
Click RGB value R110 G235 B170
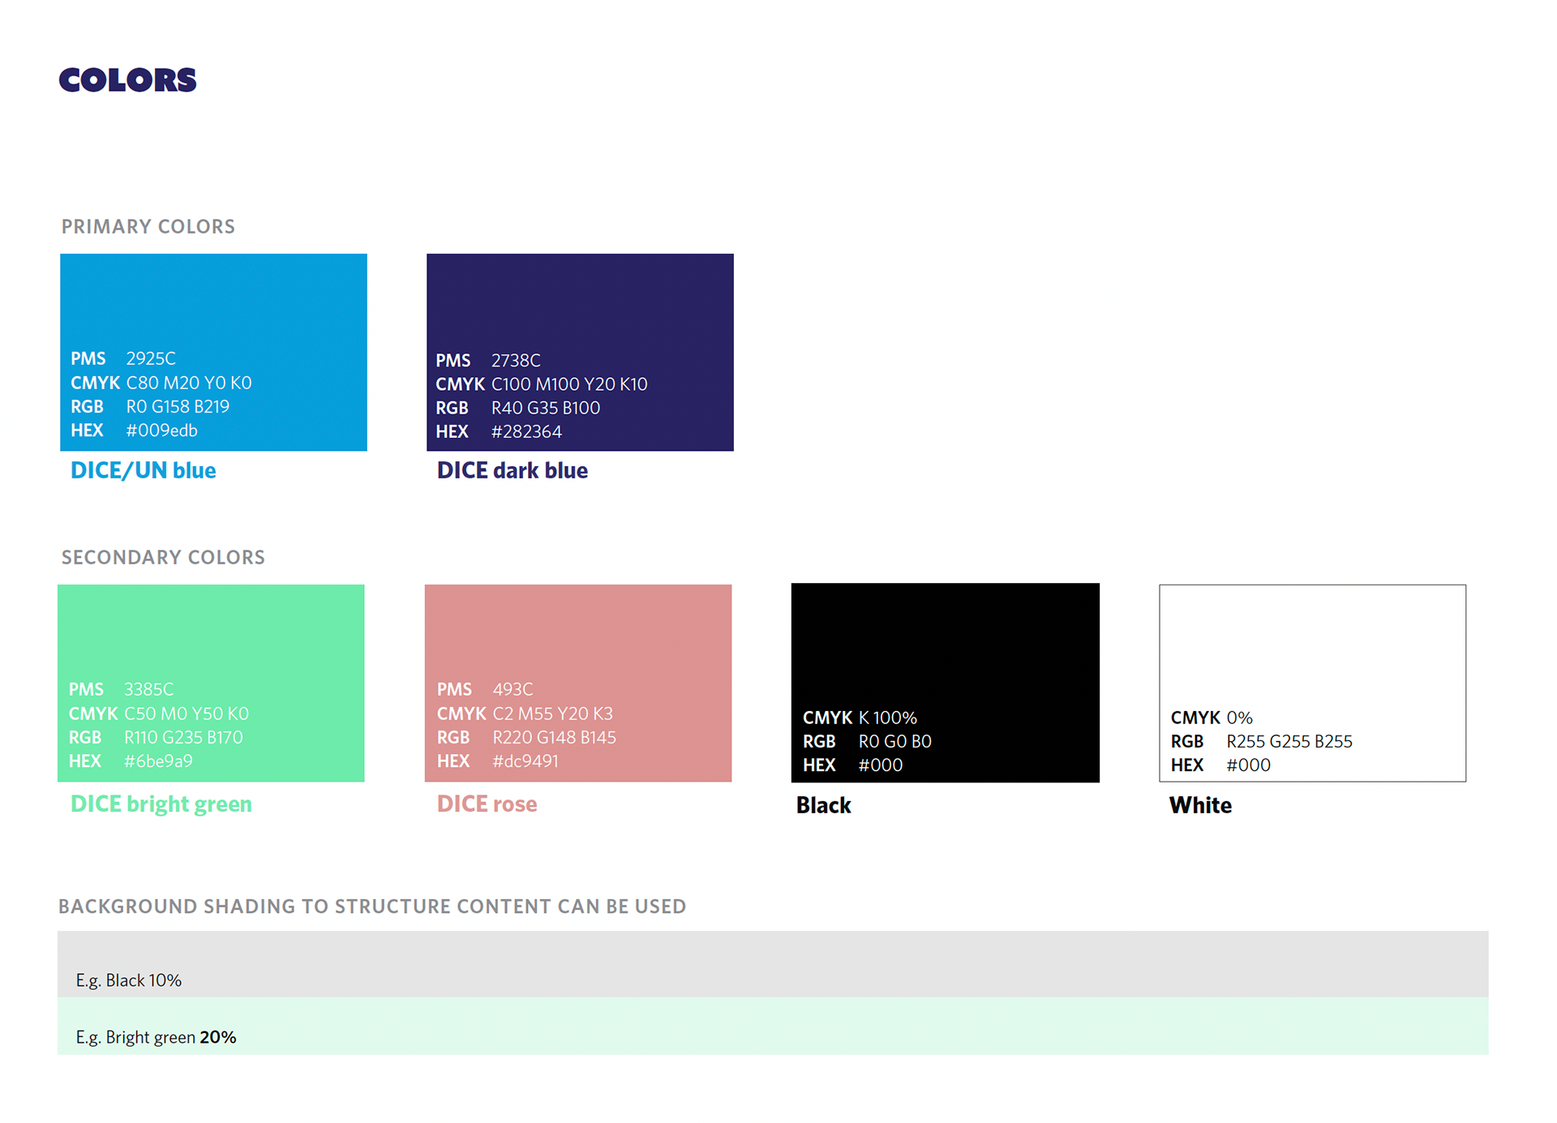click(x=183, y=737)
